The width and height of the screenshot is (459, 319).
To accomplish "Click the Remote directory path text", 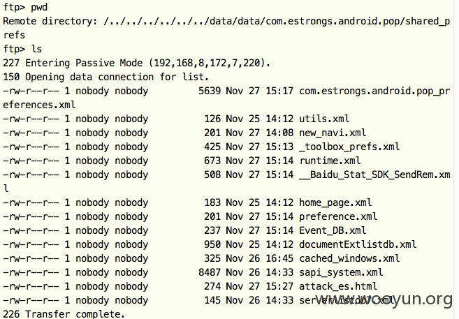I will pyautogui.click(x=277, y=21).
